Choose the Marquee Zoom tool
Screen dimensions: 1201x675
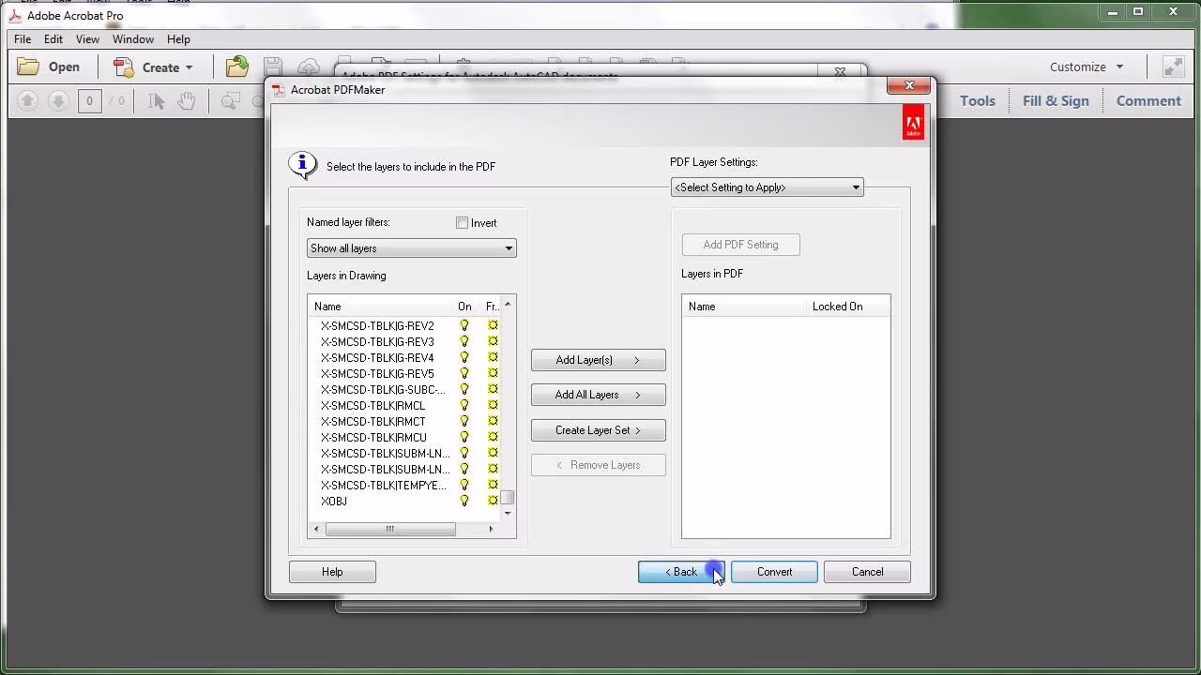point(230,100)
